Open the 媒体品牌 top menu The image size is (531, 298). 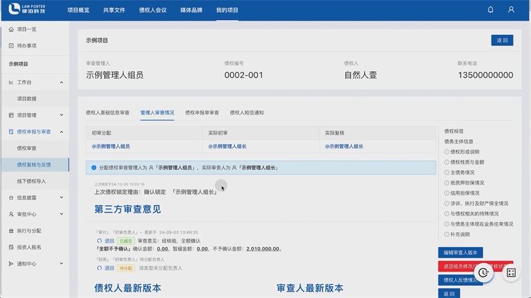tap(191, 10)
